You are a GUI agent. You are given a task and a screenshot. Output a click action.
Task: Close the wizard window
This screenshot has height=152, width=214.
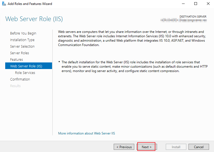pyautogui.click(x=208, y=4)
